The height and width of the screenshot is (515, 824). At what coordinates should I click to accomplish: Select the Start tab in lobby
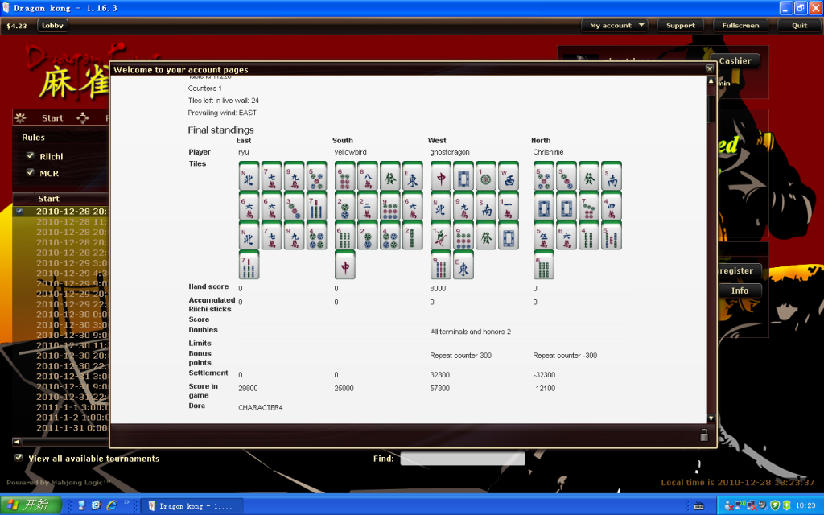tap(52, 118)
